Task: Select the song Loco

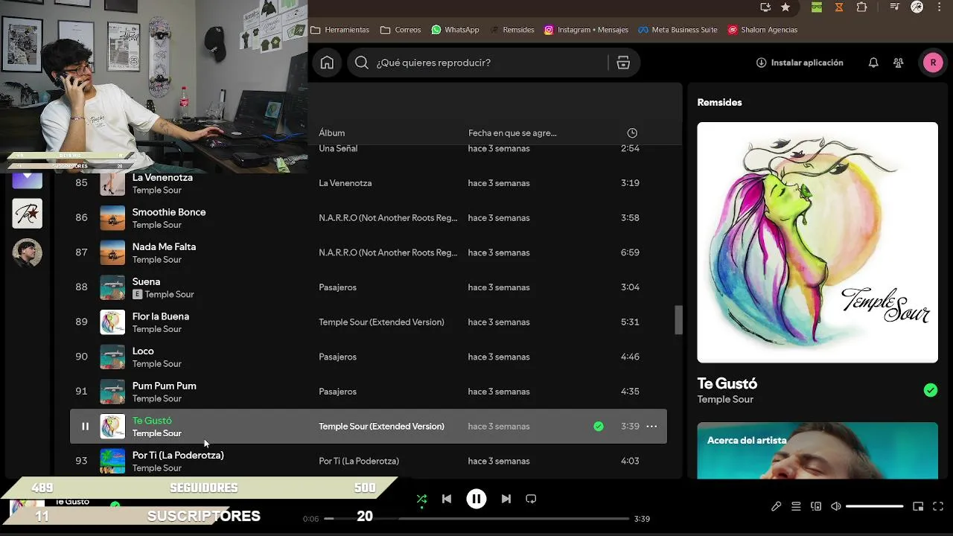Action: pos(143,351)
